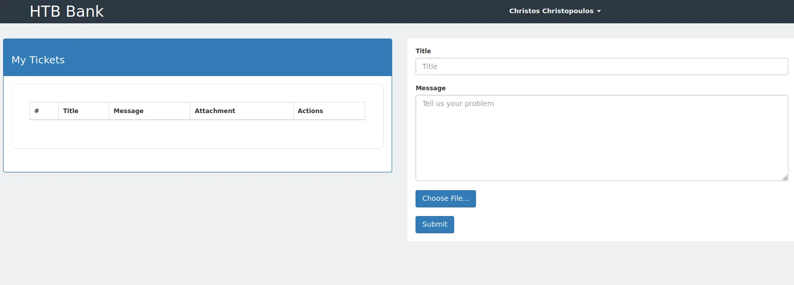The height and width of the screenshot is (285, 794).
Task: Select the Attachment column header
Action: 215,111
